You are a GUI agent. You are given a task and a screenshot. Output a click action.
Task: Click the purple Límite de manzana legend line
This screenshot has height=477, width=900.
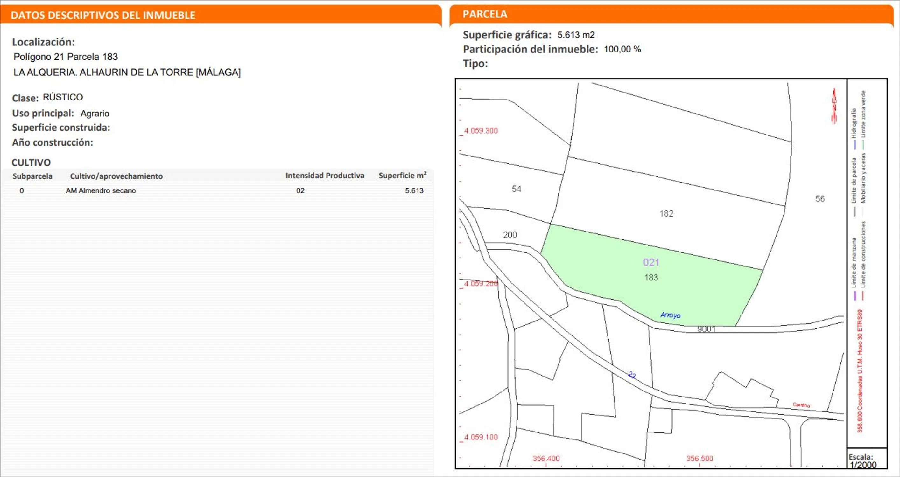(x=854, y=296)
